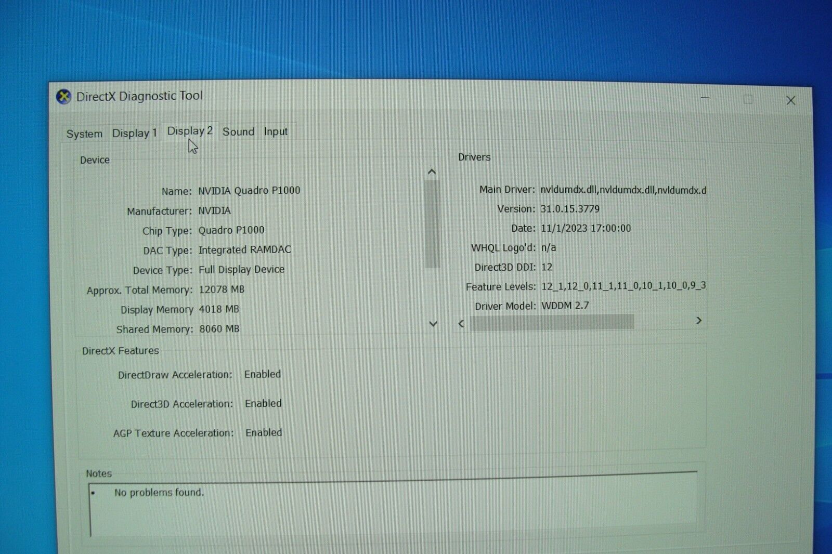
Task: Click the DirectX Diagnostic Tool title icon
Action: coord(63,97)
